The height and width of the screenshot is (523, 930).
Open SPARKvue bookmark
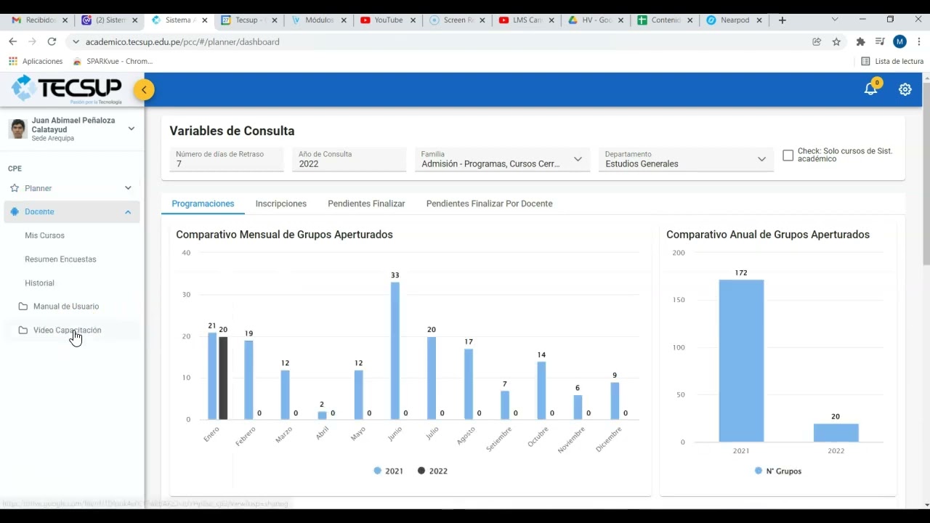[113, 62]
